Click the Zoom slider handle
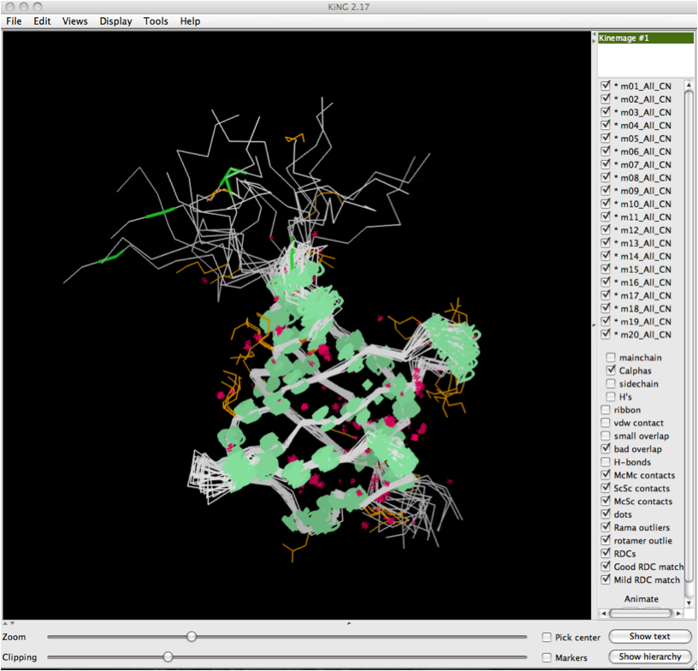698x671 pixels. point(192,637)
